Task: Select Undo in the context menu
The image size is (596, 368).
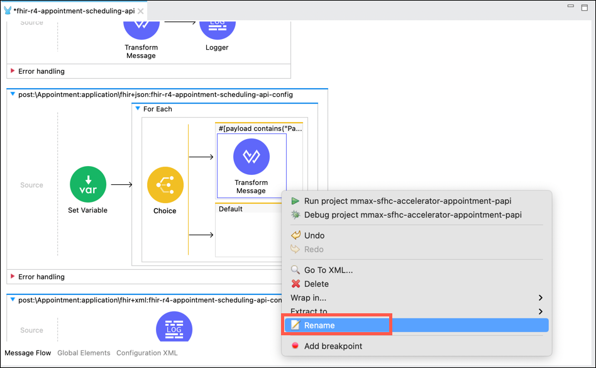Action: (417, 235)
